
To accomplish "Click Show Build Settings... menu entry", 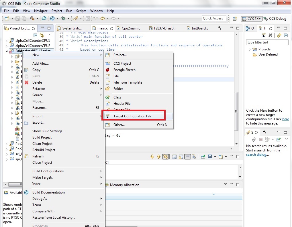I will point(64,131).
